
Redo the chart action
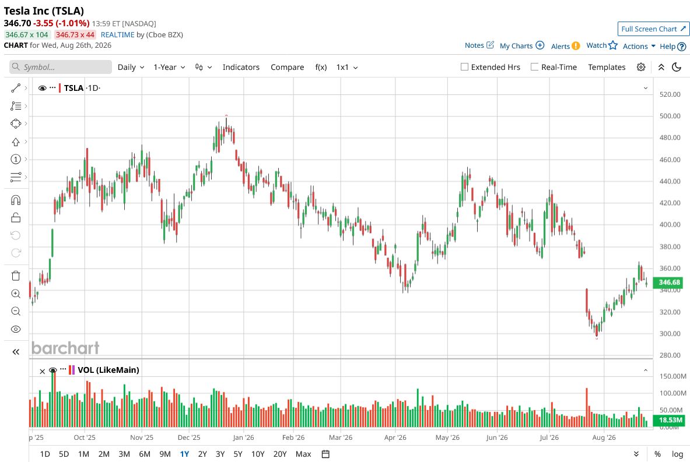[16, 253]
